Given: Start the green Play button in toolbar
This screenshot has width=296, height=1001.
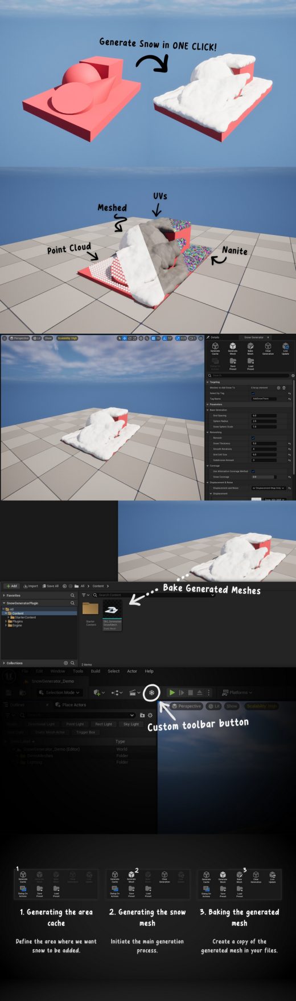Looking at the screenshot, I should click(x=172, y=692).
